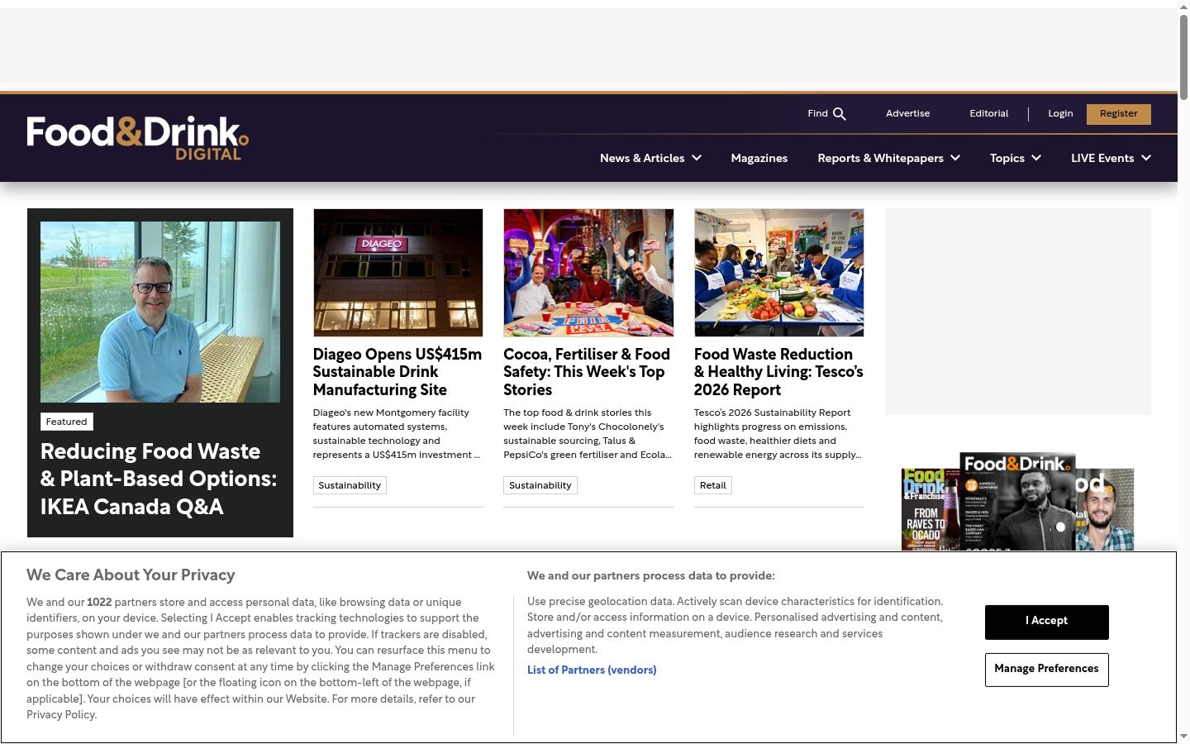Open the News & Articles menu
The image size is (1190, 744).
tap(642, 158)
